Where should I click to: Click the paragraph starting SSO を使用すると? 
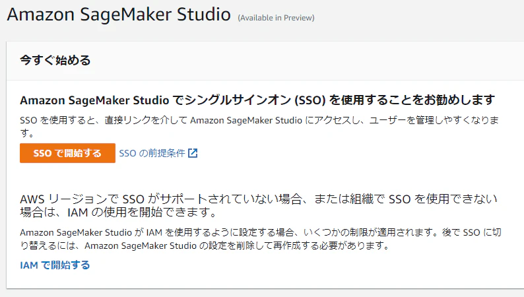click(x=259, y=127)
